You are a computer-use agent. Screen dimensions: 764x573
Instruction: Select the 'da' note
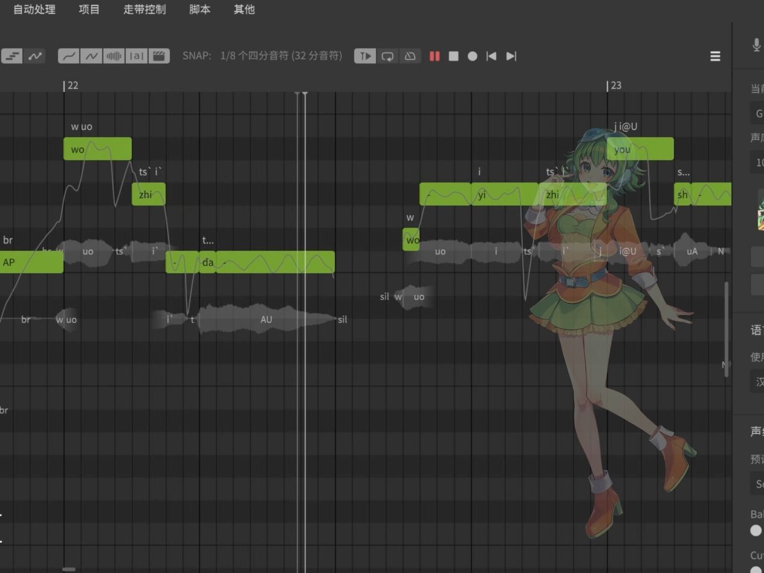pos(207,262)
